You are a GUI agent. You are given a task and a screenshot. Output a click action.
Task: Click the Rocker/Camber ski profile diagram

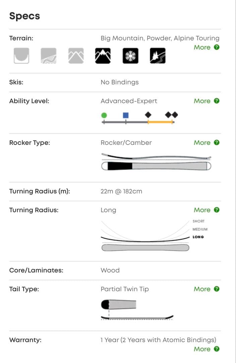[x=156, y=162]
